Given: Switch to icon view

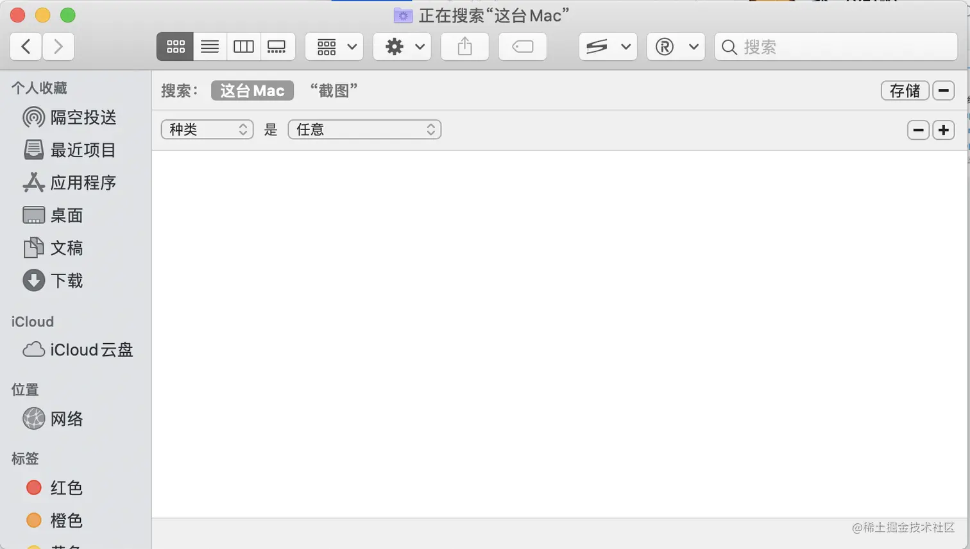Looking at the screenshot, I should click(175, 47).
